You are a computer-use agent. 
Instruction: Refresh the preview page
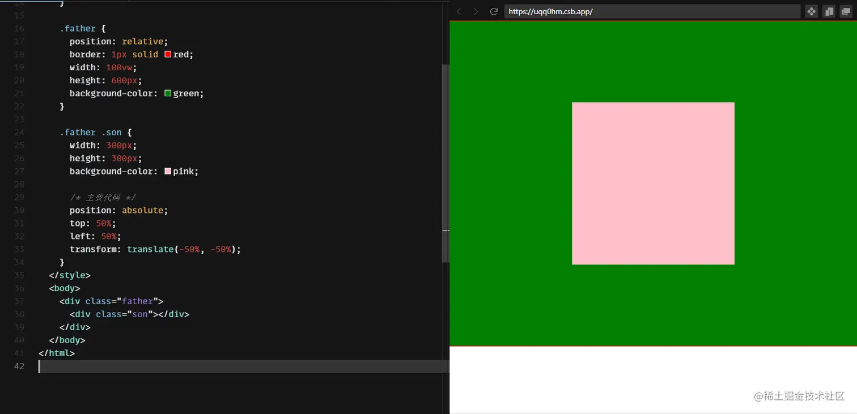(494, 11)
